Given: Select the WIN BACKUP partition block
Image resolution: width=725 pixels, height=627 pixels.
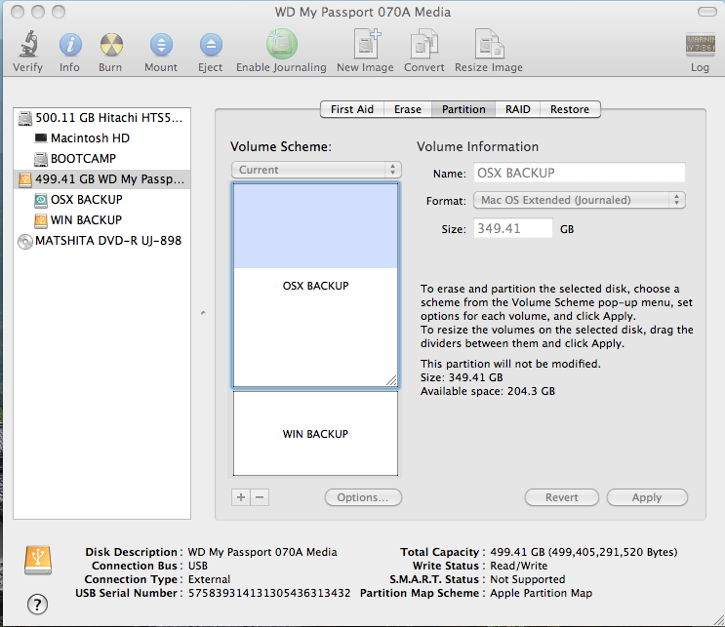Looking at the screenshot, I should click(x=315, y=433).
